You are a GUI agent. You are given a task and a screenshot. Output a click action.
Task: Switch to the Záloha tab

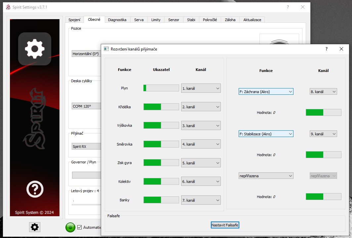230,20
